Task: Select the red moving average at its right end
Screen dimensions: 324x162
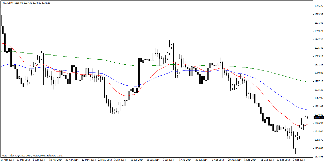Action: point(306,124)
